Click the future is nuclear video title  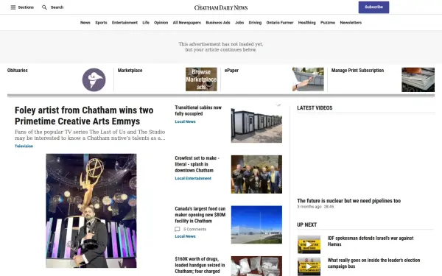pyautogui.click(x=348, y=201)
